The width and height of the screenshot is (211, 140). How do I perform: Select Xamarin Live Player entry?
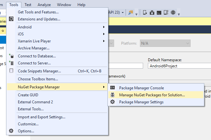[57, 41]
